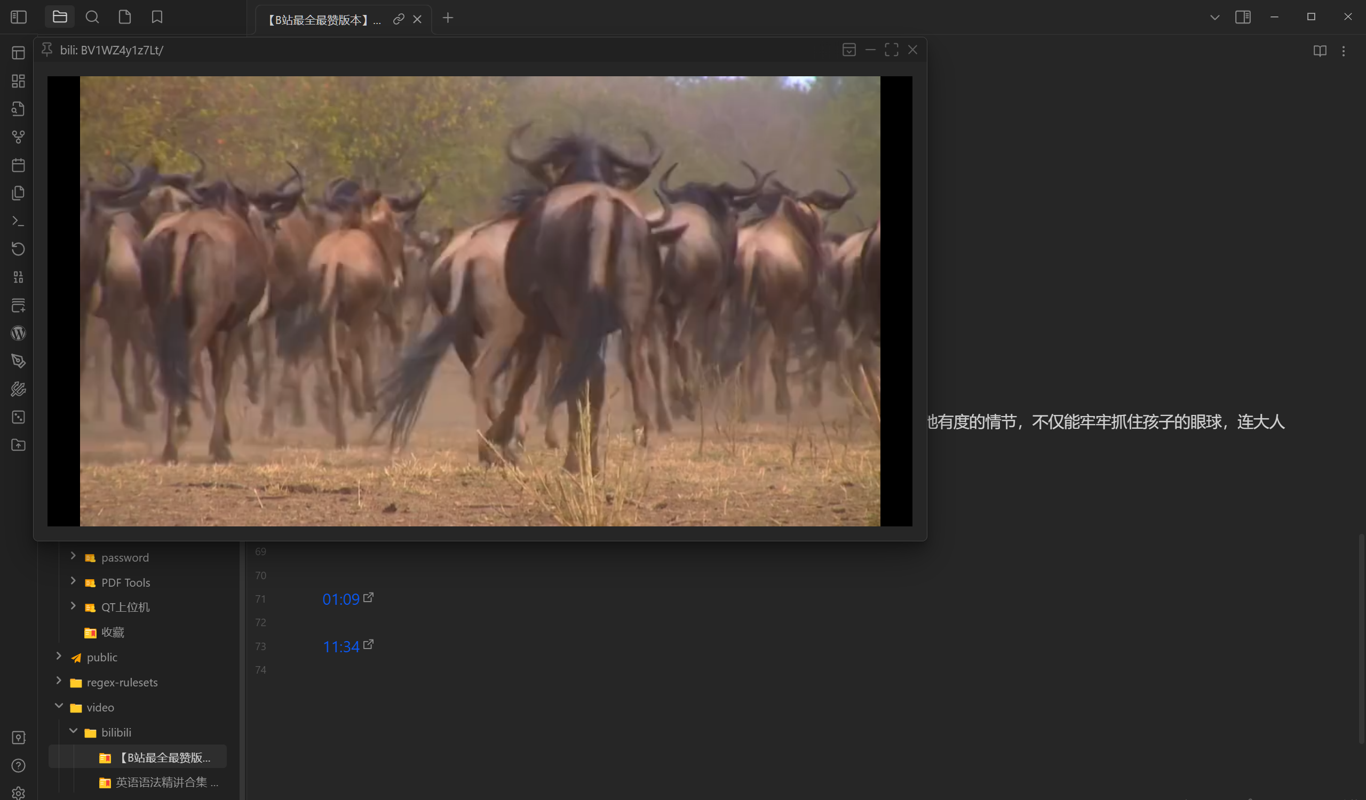Click the 01:09 timestamp link
Image resolution: width=1366 pixels, height=800 pixels.
341,599
